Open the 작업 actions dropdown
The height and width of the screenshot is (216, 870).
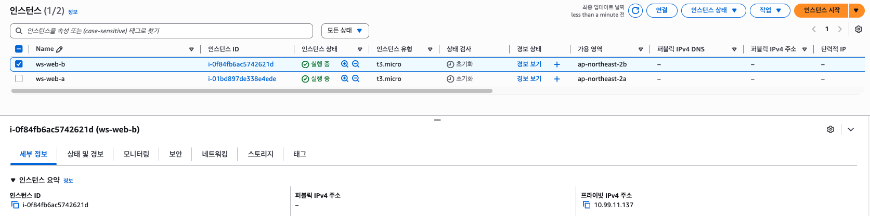point(770,10)
